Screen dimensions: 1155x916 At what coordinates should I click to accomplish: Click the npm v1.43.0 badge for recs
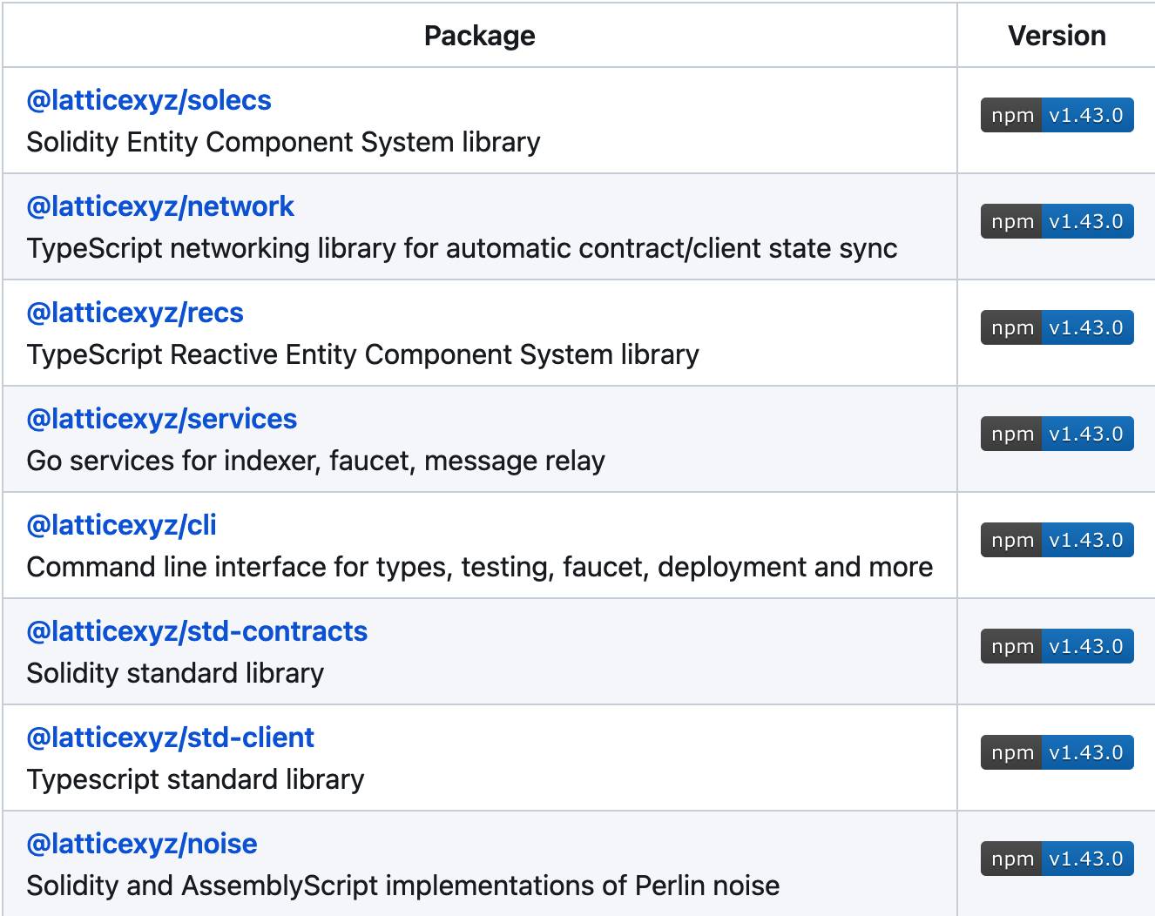(1057, 327)
